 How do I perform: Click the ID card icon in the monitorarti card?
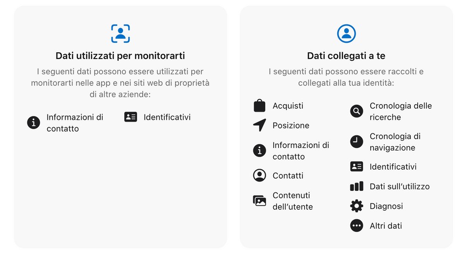130,117
